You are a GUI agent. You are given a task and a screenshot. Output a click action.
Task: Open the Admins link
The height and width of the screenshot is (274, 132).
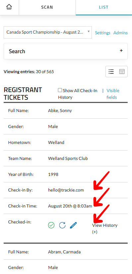120,33
